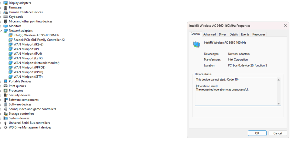Select Realtek PCIe GbE Family Controller #2
The height and width of the screenshot is (165, 293).
(x=39, y=40)
